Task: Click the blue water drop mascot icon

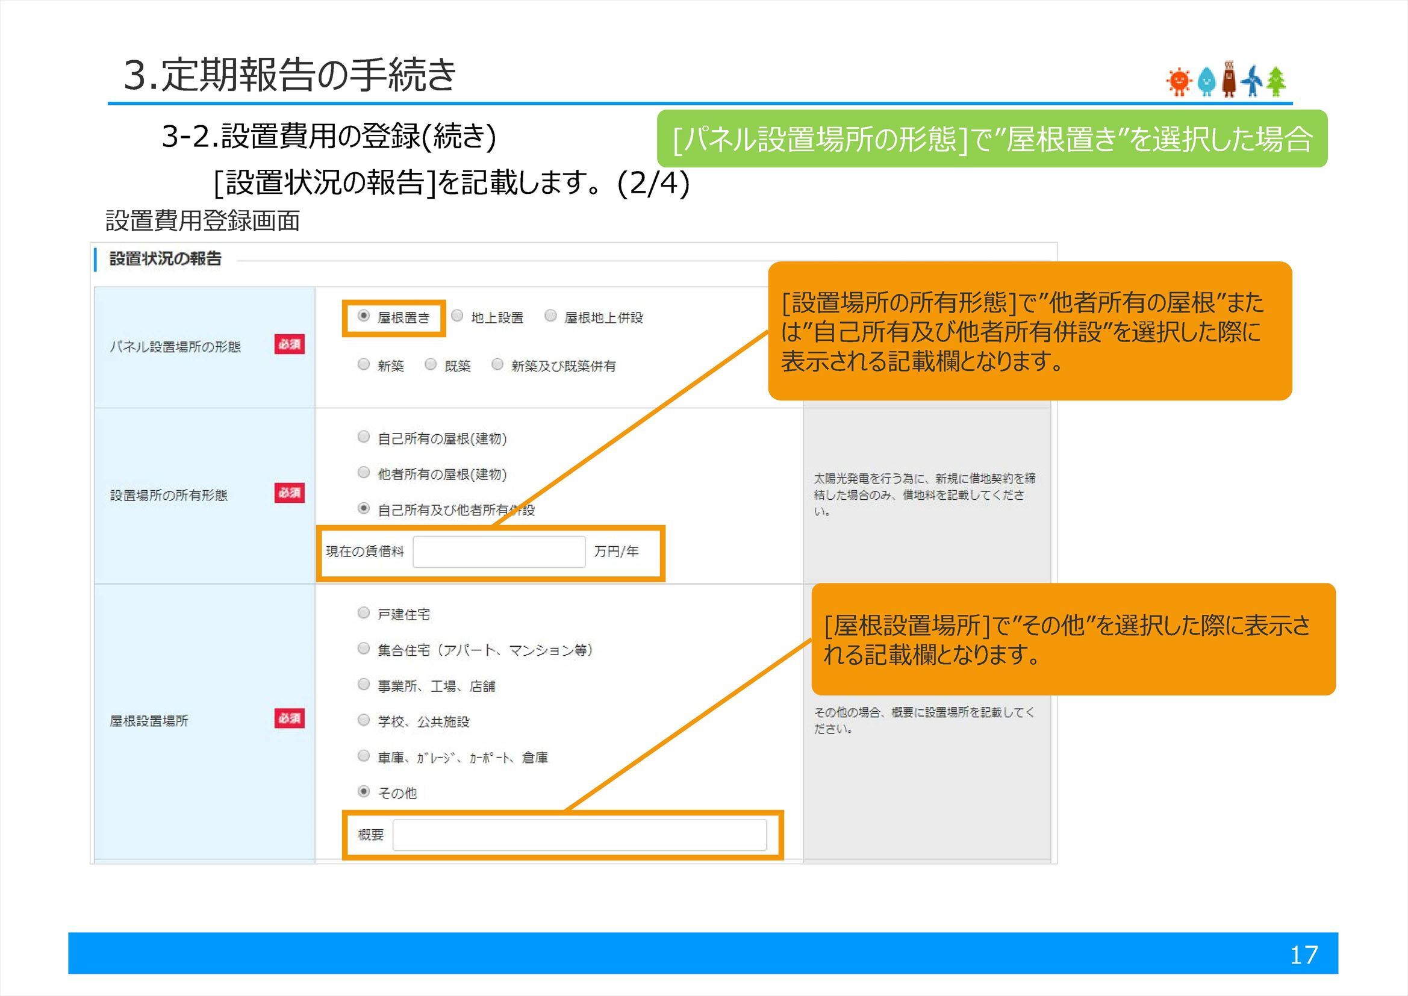Action: pyautogui.click(x=1207, y=81)
